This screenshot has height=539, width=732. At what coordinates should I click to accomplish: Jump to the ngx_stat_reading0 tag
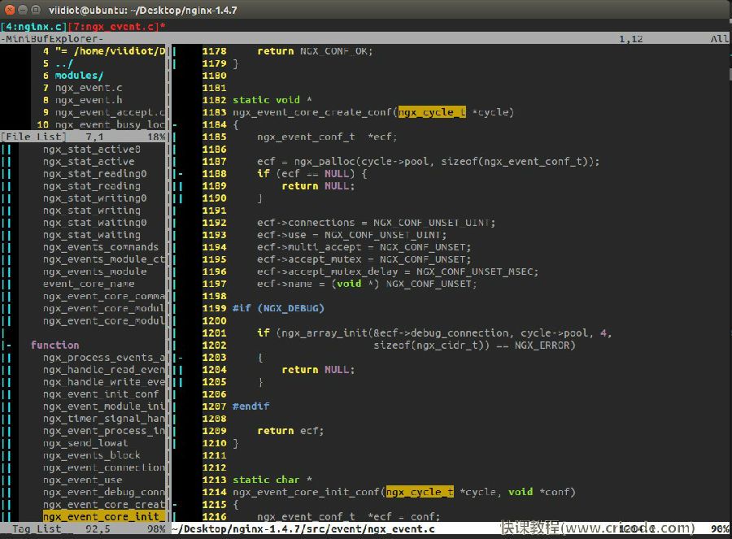(x=94, y=174)
